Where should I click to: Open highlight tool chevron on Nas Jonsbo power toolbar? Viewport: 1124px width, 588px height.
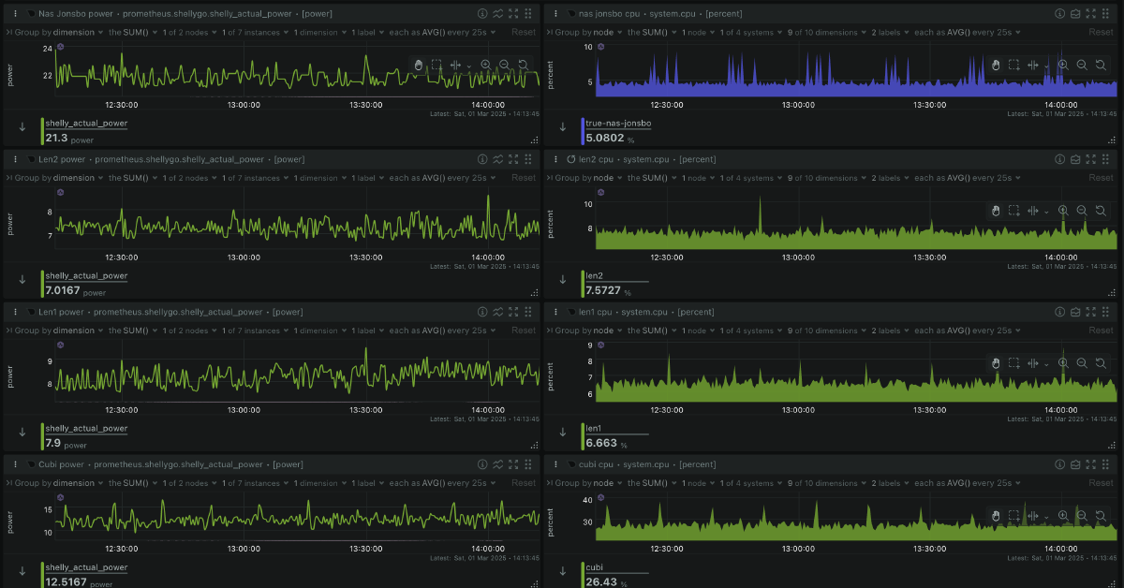(x=469, y=66)
